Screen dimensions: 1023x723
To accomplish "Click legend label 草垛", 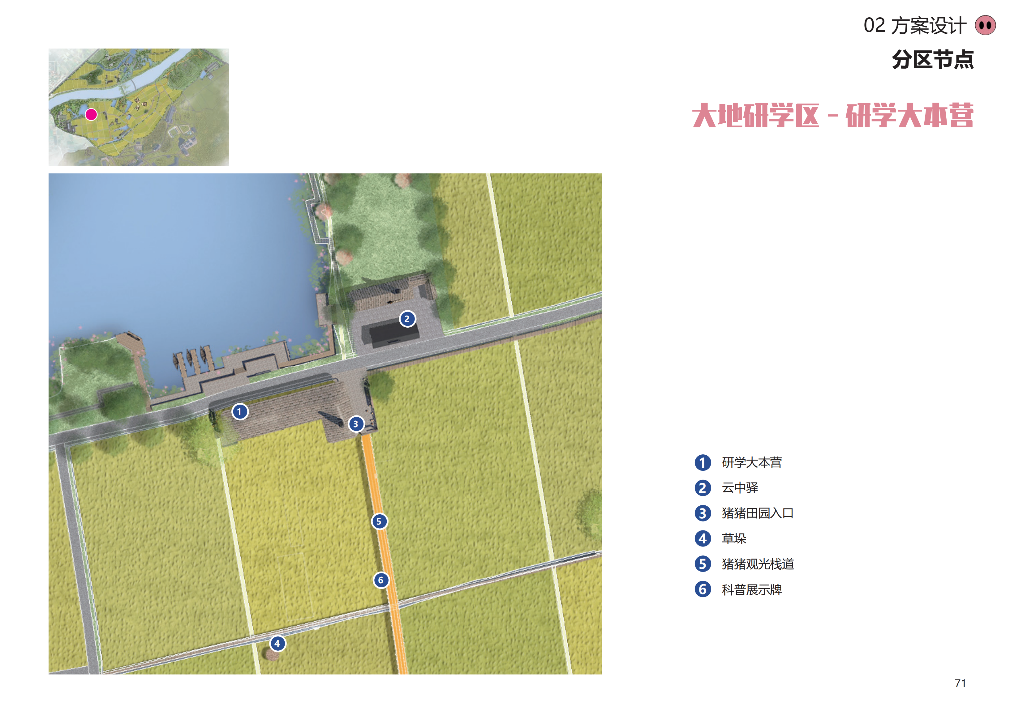I will click(x=734, y=539).
